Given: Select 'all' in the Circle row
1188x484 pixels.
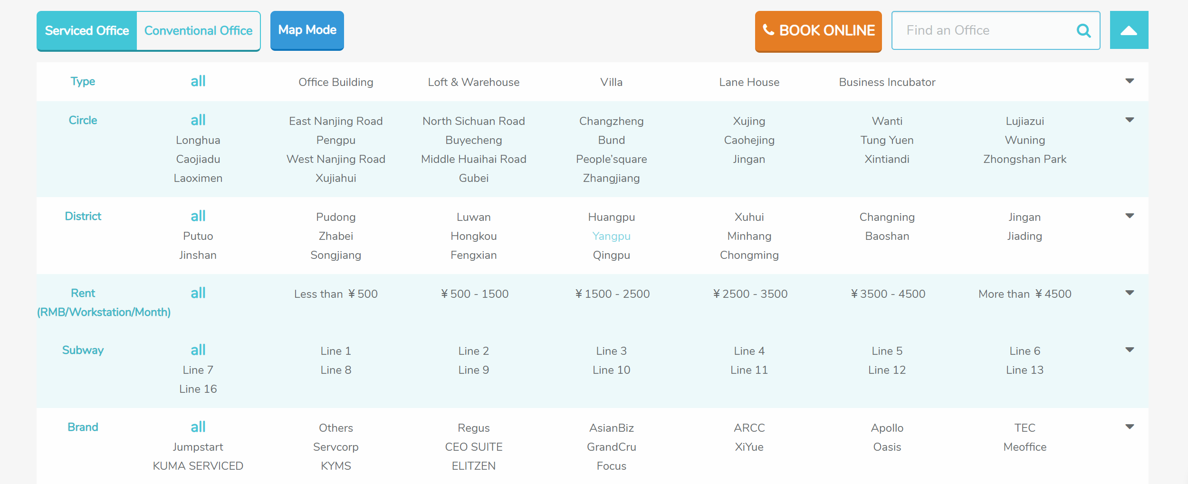Looking at the screenshot, I should pyautogui.click(x=198, y=120).
